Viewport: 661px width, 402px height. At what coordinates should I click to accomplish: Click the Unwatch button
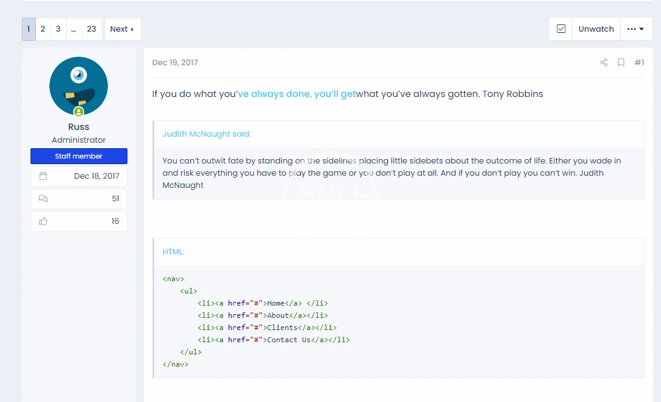(596, 29)
